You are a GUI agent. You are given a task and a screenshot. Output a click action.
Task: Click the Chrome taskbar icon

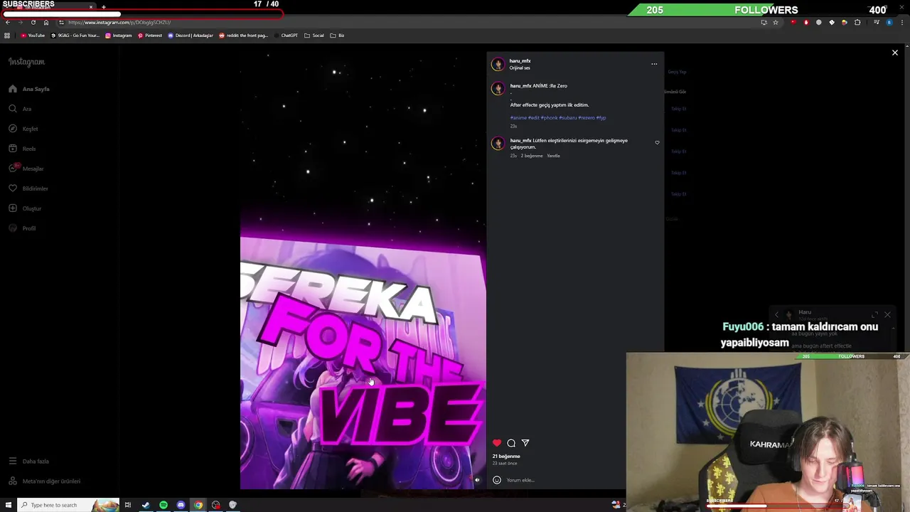pos(198,505)
